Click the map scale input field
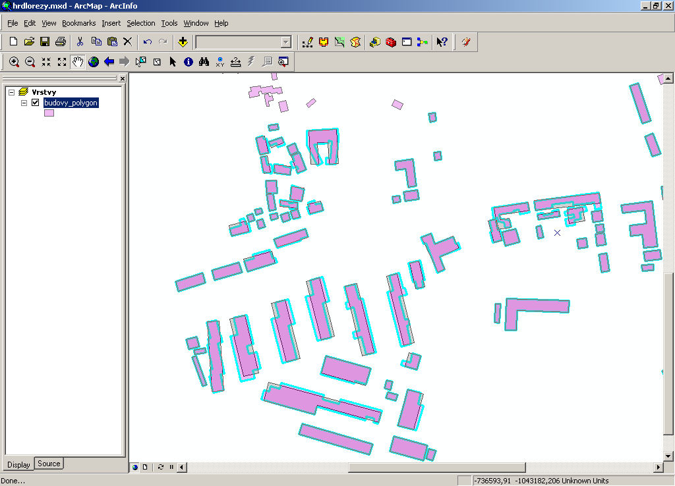 click(x=239, y=42)
